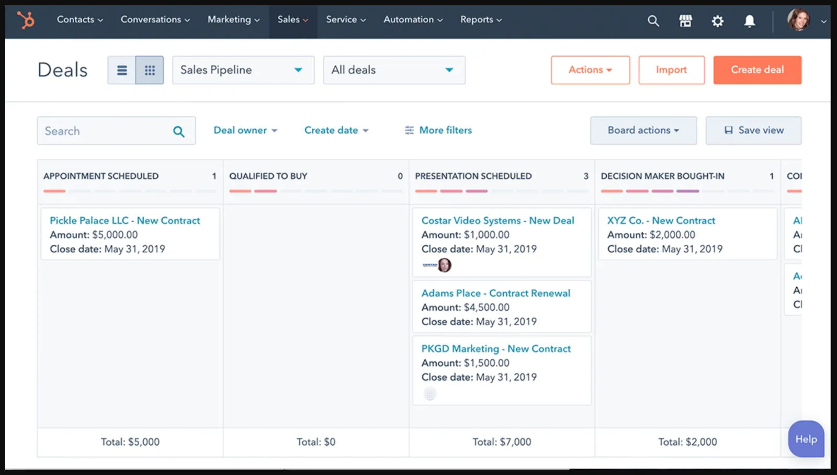Click the Create deal button
Viewport: 837px width, 475px height.
757,70
